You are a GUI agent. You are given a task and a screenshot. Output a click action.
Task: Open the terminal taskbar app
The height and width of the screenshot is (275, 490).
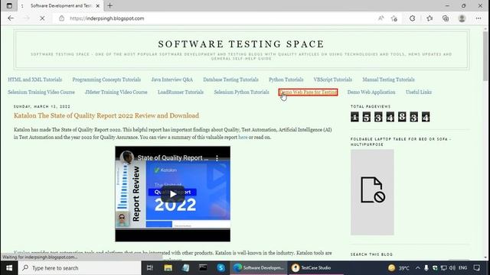pos(203,268)
